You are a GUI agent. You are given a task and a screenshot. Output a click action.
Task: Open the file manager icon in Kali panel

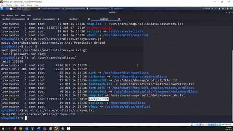point(11,9)
